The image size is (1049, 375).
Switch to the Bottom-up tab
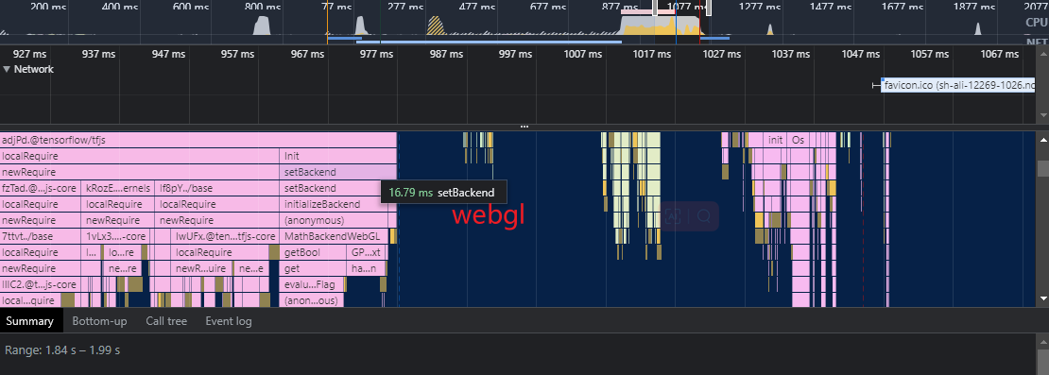tap(99, 321)
